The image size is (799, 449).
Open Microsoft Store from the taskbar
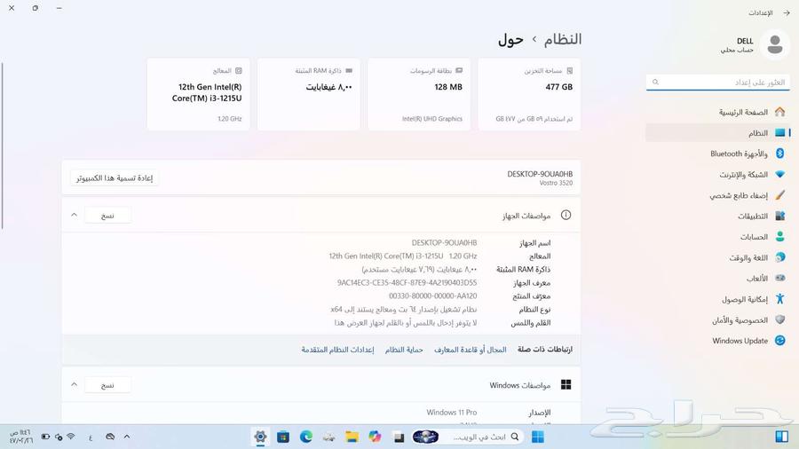[x=283, y=437]
